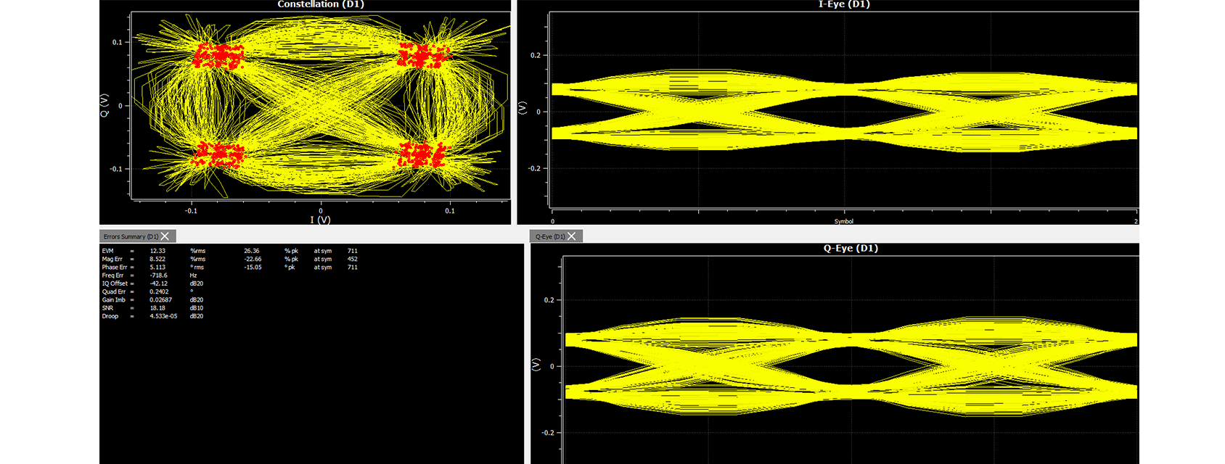Click the Q-Eye (D1) plot title
Image resolution: width=1225 pixels, height=464 pixels.
(851, 248)
